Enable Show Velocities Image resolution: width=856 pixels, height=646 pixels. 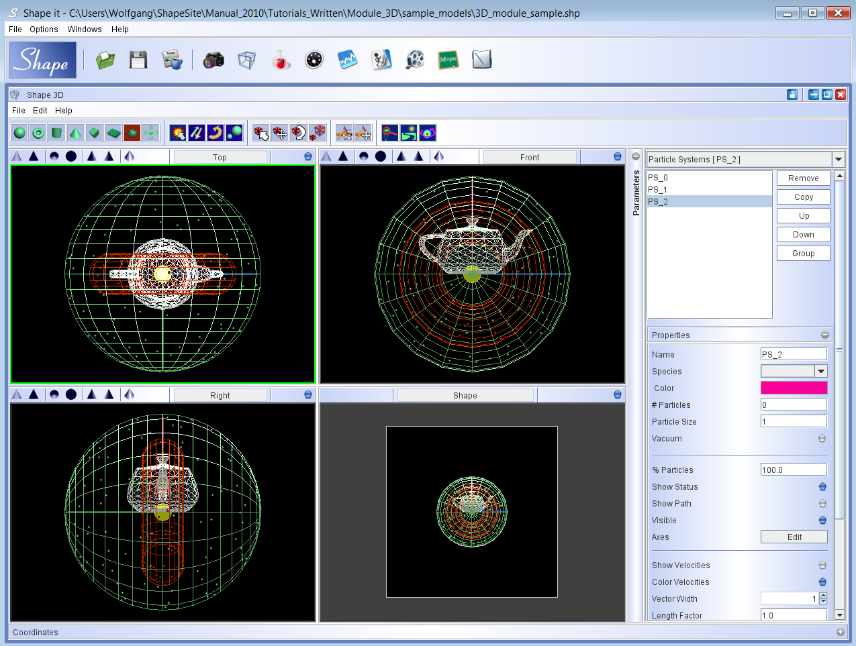(x=822, y=566)
